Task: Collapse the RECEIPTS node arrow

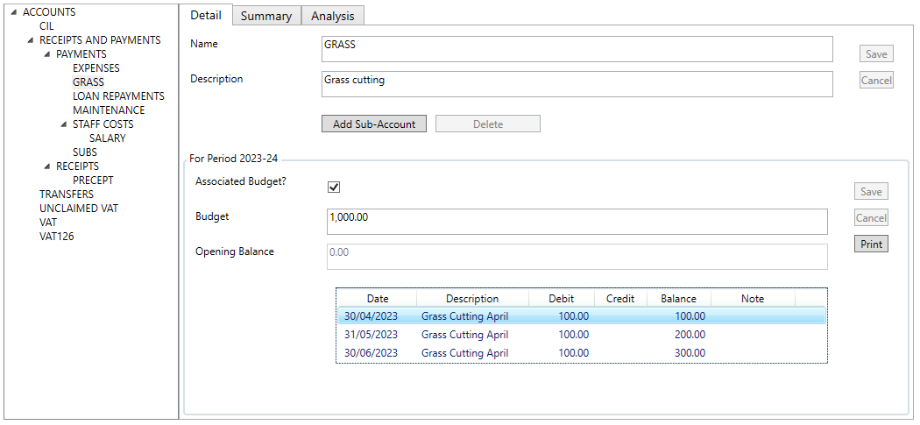Action: click(48, 166)
